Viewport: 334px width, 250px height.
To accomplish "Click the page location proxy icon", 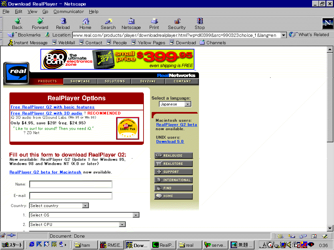I will click(47, 35).
